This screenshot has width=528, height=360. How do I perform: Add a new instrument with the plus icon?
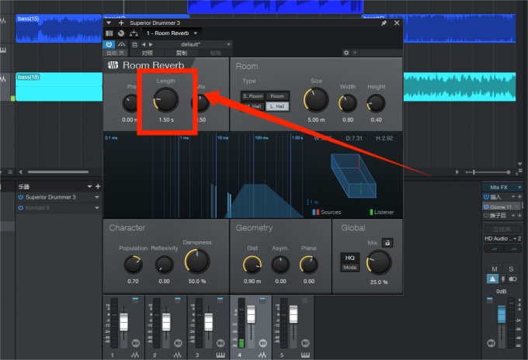coord(97,186)
